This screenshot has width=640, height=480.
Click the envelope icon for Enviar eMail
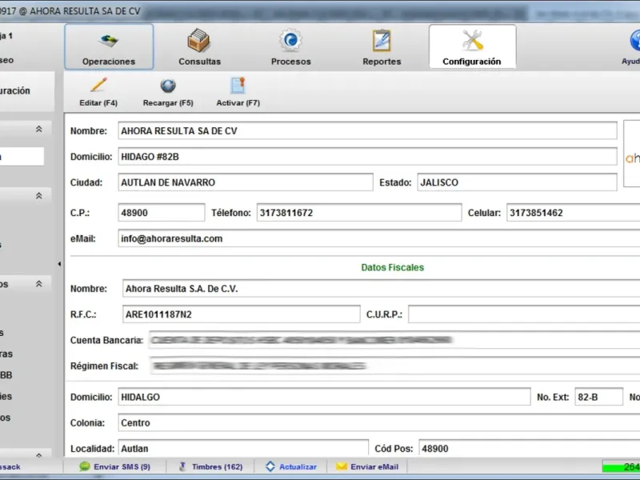coord(342,466)
